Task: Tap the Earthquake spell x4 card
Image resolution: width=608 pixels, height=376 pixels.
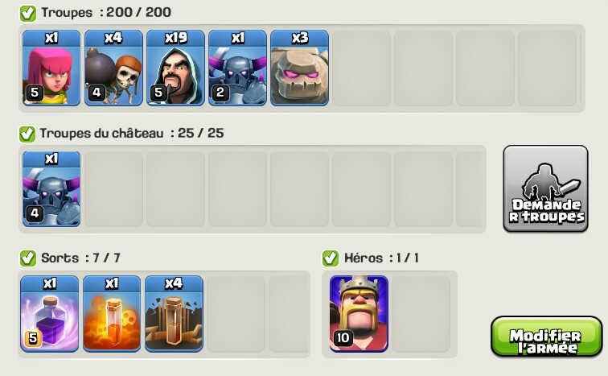Action: pos(174,314)
